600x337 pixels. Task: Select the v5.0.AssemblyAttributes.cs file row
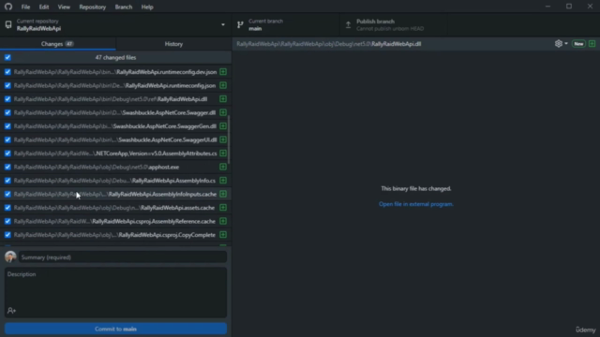click(x=115, y=154)
